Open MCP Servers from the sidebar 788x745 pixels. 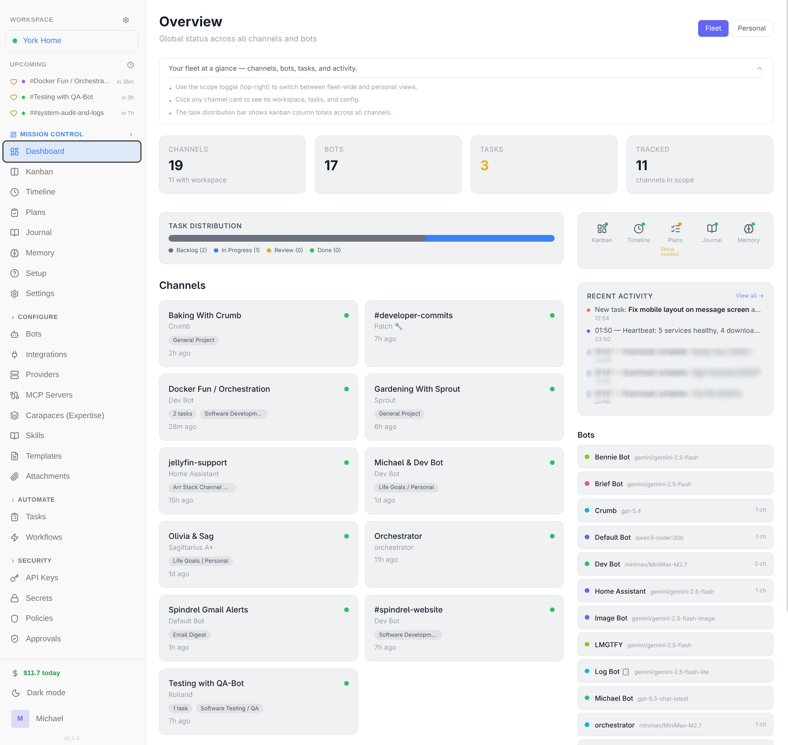click(x=49, y=395)
